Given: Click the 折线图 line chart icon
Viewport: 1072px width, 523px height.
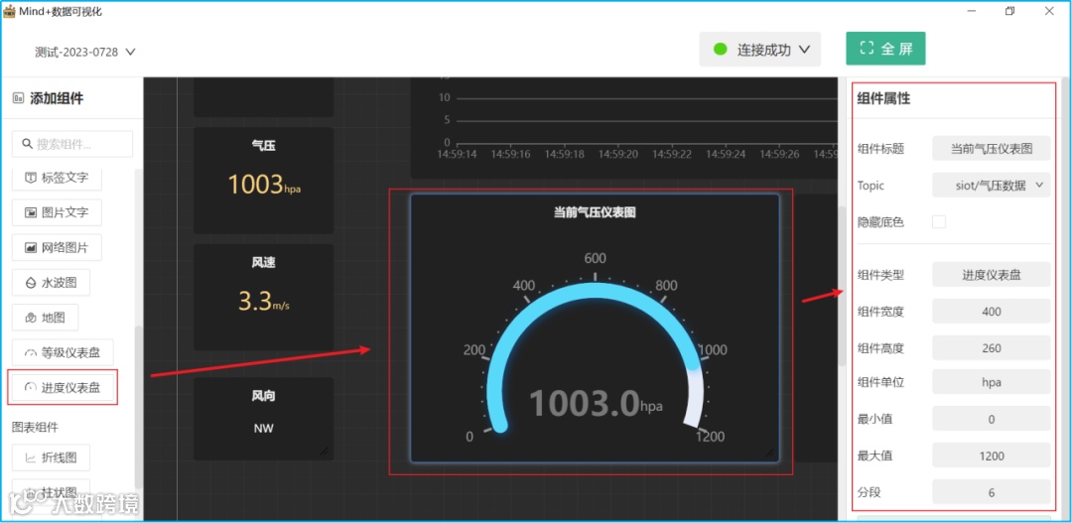Looking at the screenshot, I should click(30, 458).
